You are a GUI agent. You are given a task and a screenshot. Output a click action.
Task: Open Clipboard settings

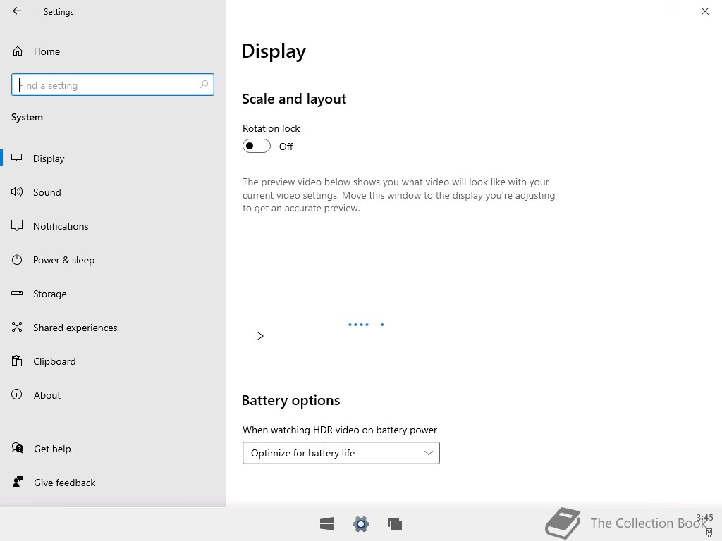113,361
